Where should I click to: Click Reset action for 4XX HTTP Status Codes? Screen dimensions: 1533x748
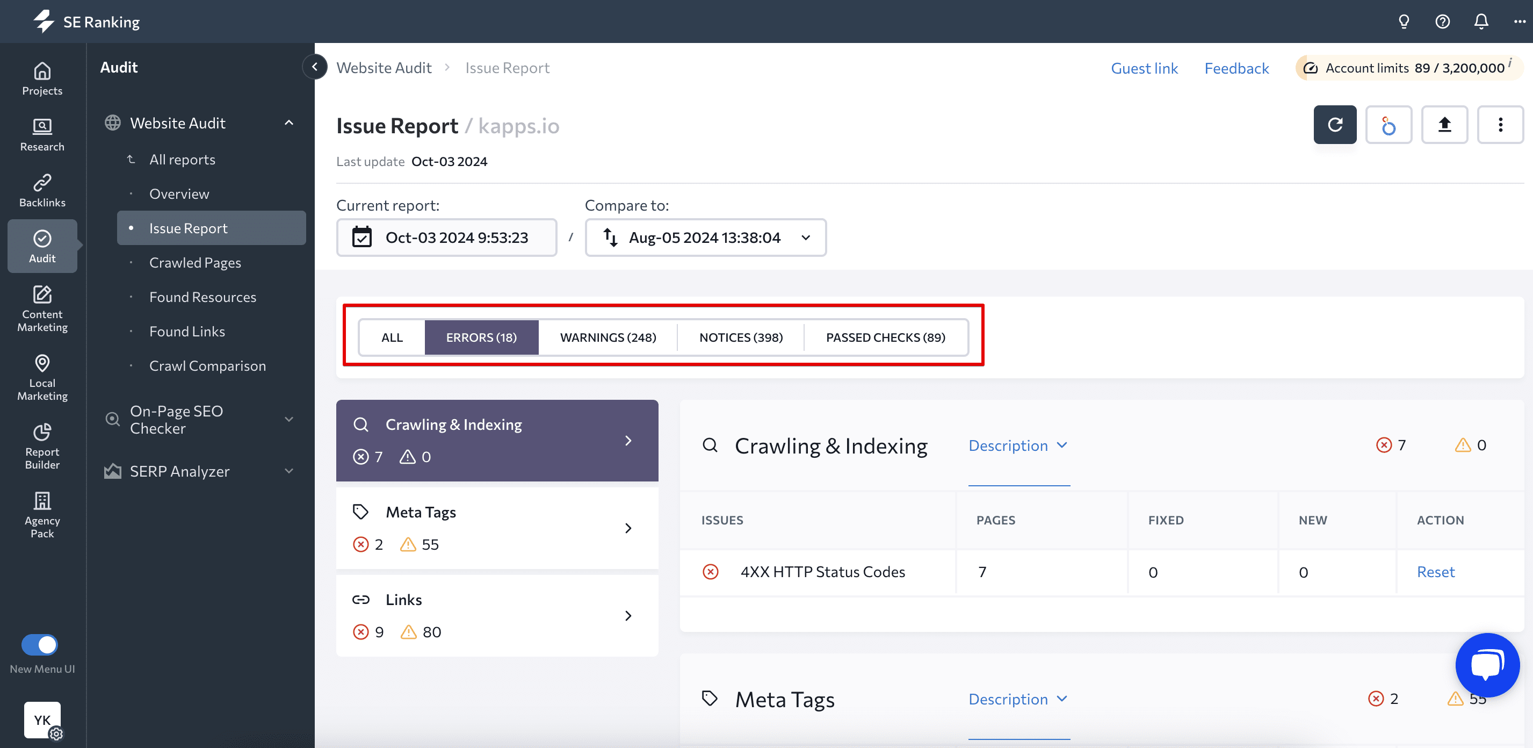(1435, 572)
